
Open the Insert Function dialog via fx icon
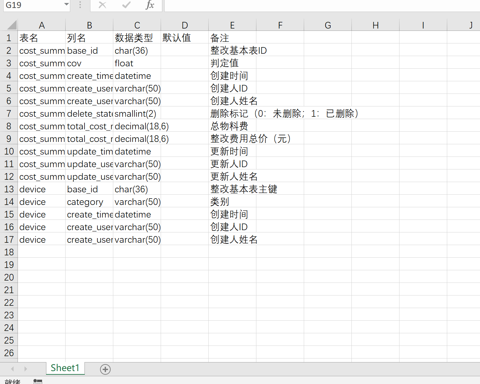(150, 5)
